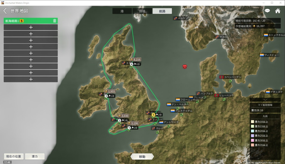285x164 pixels.
Task: Select route waypoint marker number 3
Action: pyautogui.click(x=106, y=96)
